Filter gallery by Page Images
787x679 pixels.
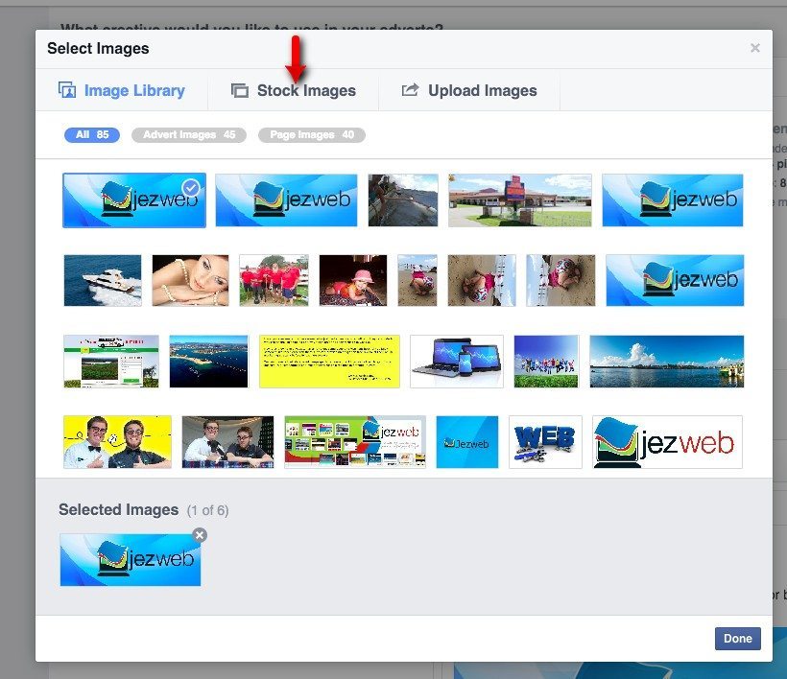[x=311, y=134]
